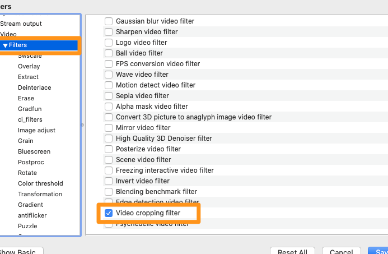Image resolution: width=388 pixels, height=254 pixels.
Task: Uncheck the Video cropping filter checkbox
Action: 109,213
